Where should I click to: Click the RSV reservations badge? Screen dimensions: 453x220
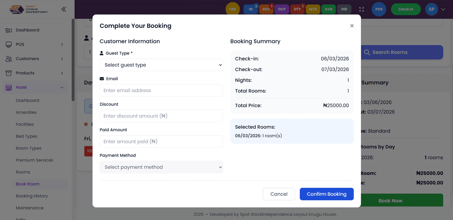(266, 9)
